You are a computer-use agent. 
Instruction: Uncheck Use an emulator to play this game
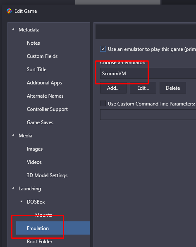click(x=103, y=49)
